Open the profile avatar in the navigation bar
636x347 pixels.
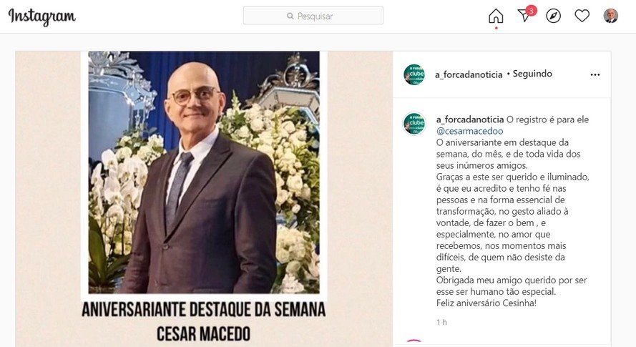[x=610, y=16]
